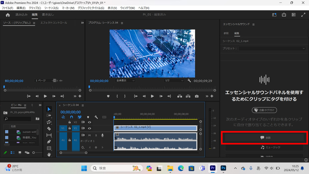
Task: Select the Hand tool
Action: [x=49, y=155]
